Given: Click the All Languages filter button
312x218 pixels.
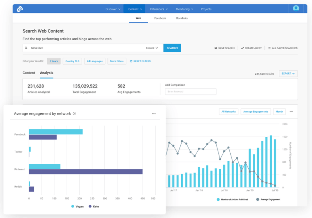Looking at the screenshot, I should point(95,61).
